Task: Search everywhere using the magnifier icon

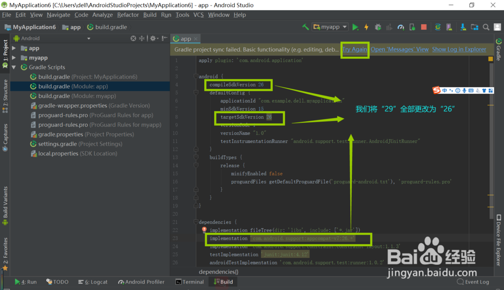Action: [x=485, y=26]
